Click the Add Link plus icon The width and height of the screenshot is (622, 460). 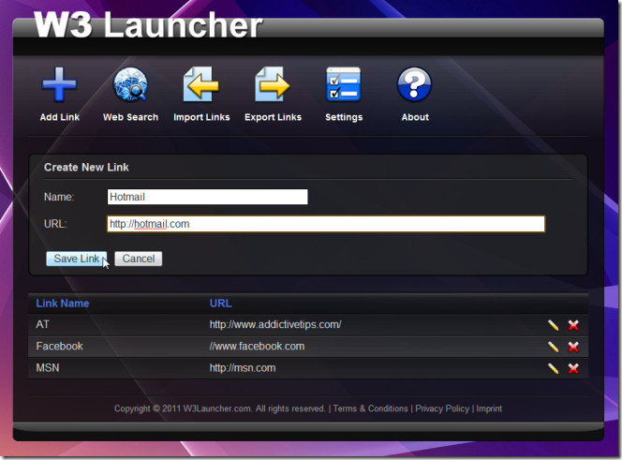click(59, 84)
